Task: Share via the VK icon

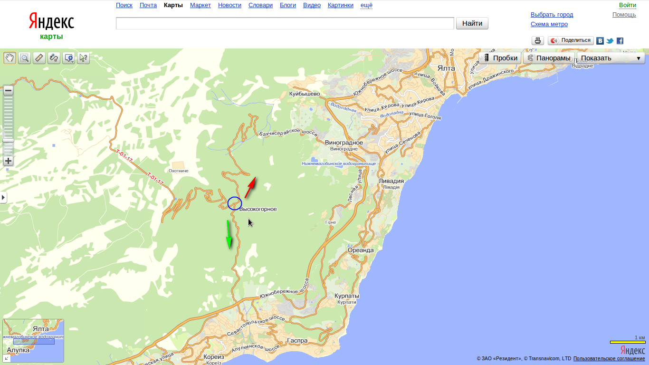Action: coord(600,41)
